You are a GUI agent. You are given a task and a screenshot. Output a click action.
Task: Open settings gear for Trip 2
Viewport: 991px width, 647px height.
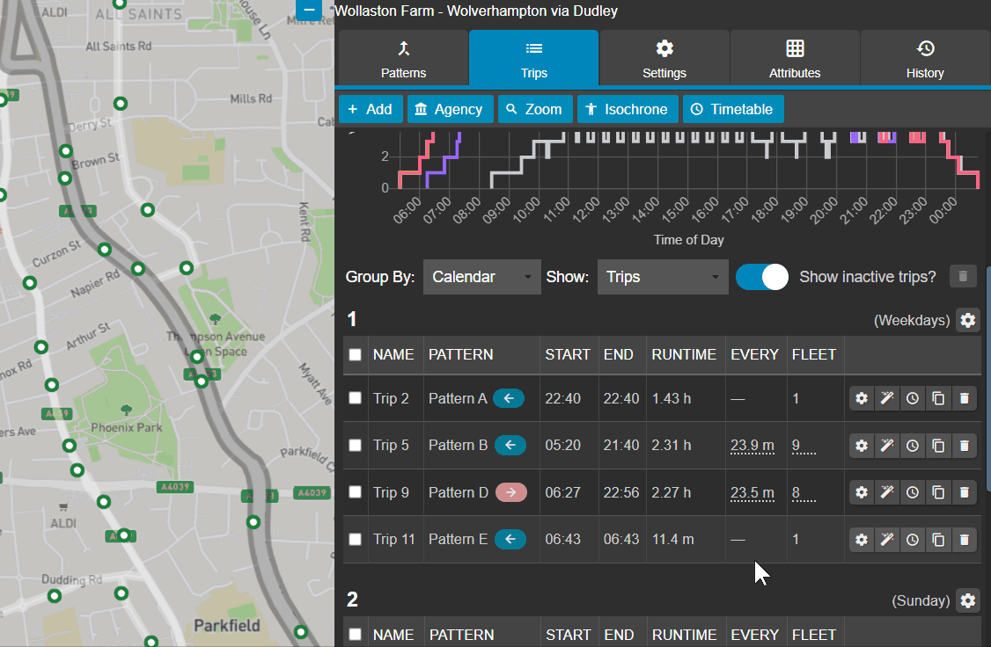pos(861,398)
